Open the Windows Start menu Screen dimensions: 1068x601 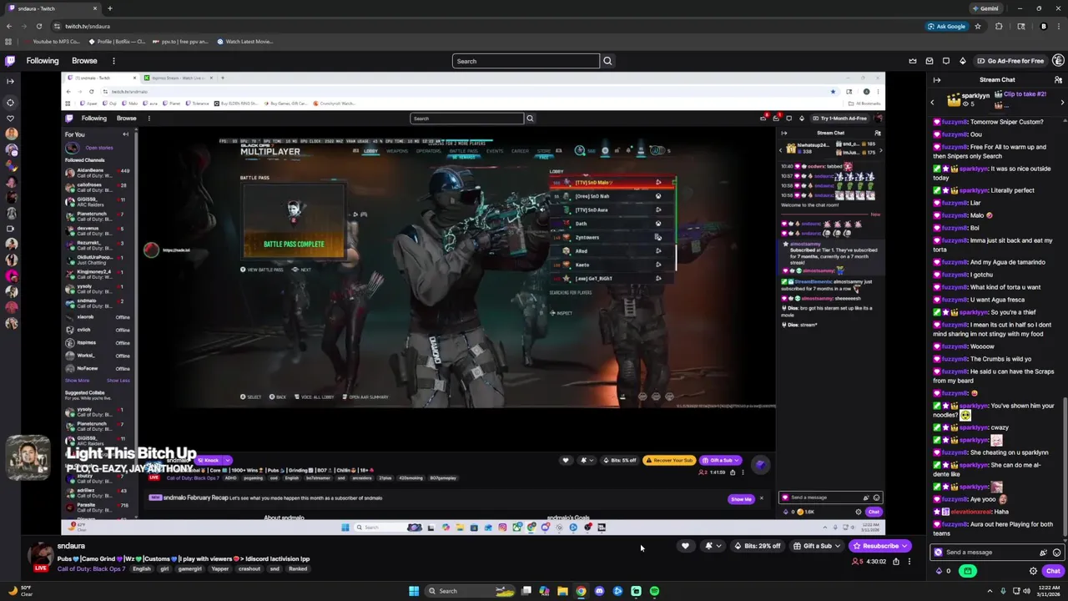click(x=414, y=591)
